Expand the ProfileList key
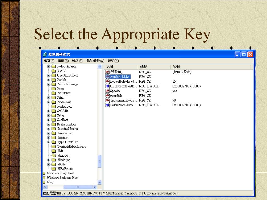The height and width of the screenshot is (200, 267). pyautogui.click(x=48, y=102)
